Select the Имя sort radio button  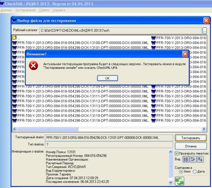(x=182, y=172)
